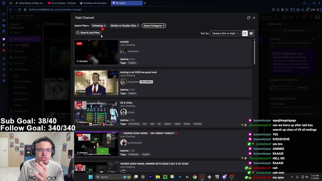Image resolution: width=322 pixels, height=181 pixels.
Task: Click 'locking in all 2026 we good mud' title
Action: click(x=138, y=72)
